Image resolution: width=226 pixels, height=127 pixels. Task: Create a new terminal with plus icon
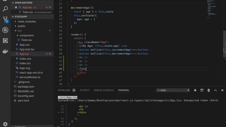pos(195,90)
